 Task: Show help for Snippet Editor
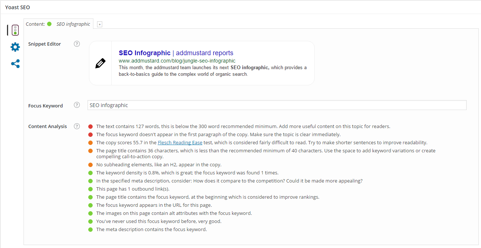pyautogui.click(x=77, y=44)
